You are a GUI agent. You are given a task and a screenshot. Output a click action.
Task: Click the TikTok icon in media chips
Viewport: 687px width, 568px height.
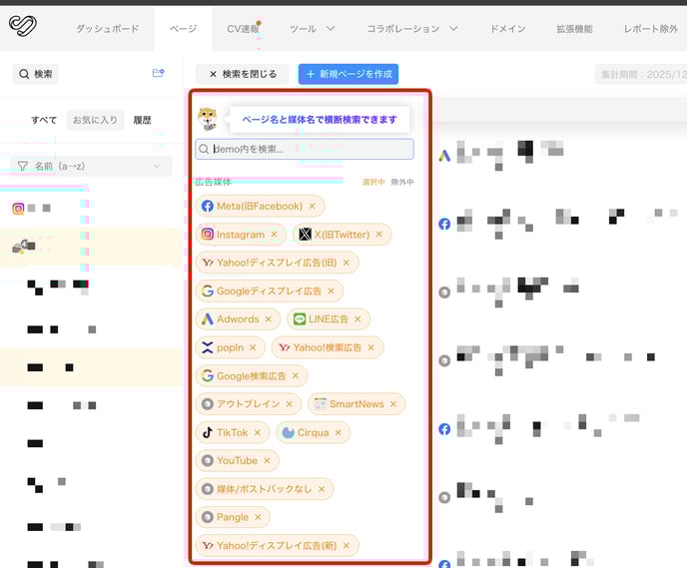(x=208, y=432)
